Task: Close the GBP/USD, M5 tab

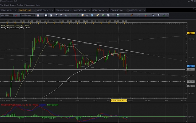Action: coord(34,10)
